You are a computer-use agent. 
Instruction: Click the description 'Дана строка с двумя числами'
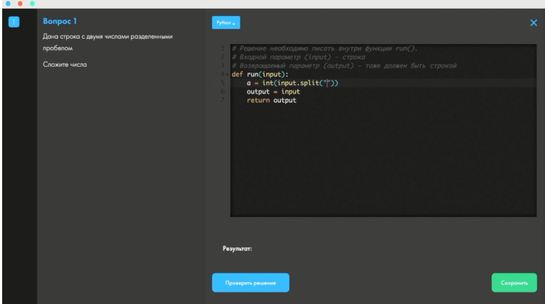107,42
